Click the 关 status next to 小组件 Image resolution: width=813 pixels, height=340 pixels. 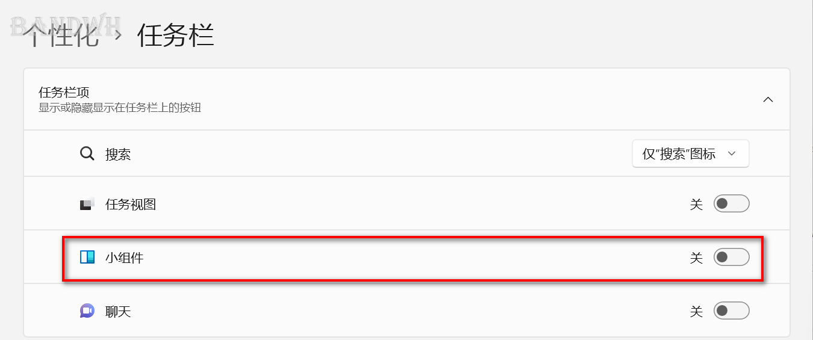coord(696,258)
